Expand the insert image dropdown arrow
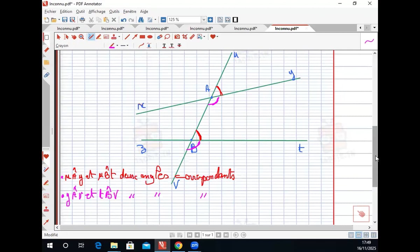This screenshot has width=420, height=252. pos(204,37)
